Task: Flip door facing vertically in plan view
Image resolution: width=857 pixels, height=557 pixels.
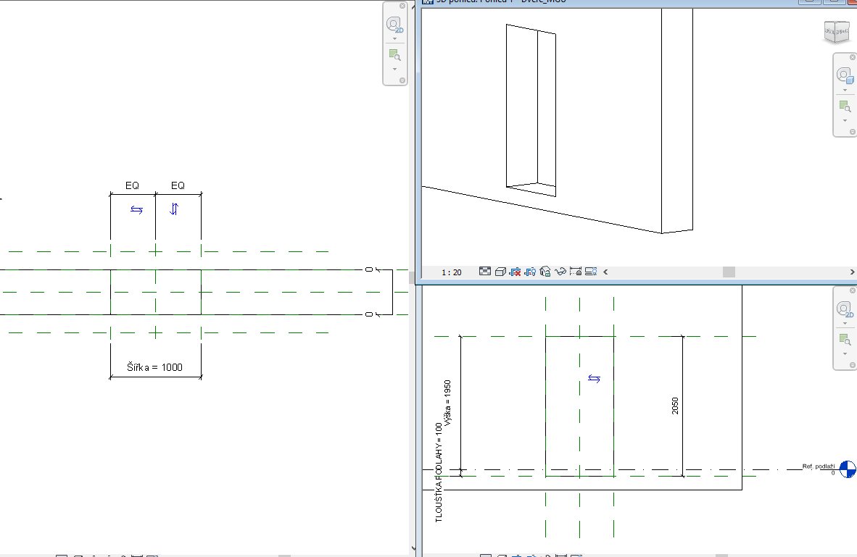Action: [174, 209]
